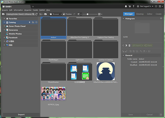This screenshot has width=165, height=118.
Task: Click the Cancel button
Action: pyautogui.click(x=149, y=114)
